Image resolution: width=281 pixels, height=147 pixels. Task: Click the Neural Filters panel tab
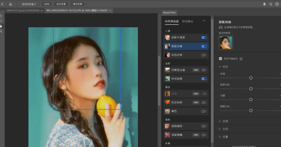point(169,13)
